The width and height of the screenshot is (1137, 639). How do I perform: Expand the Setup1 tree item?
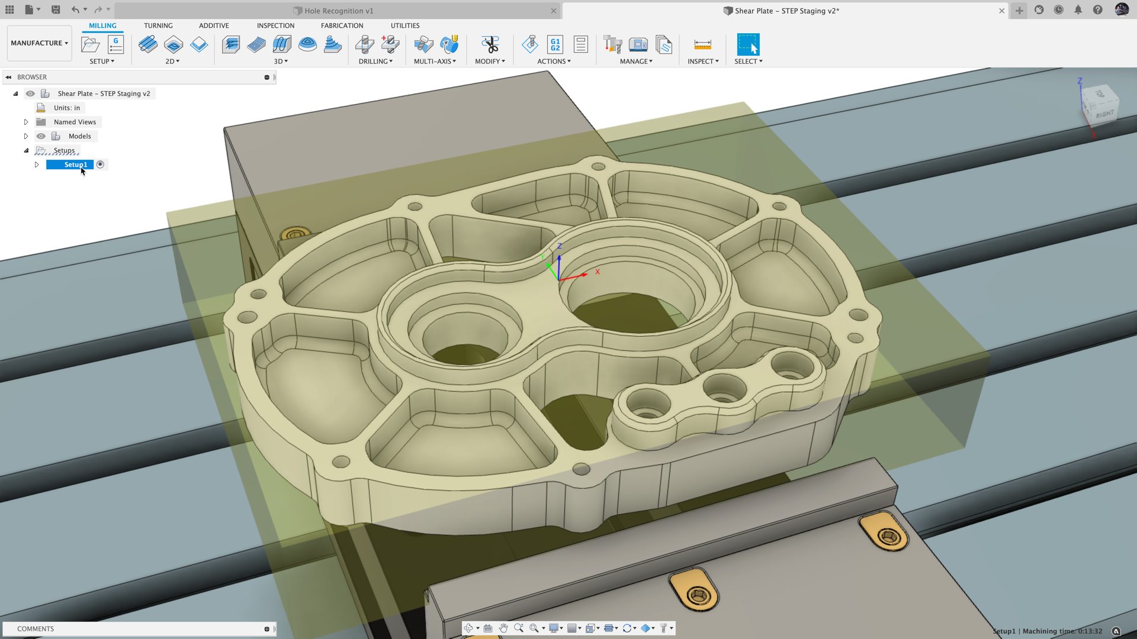coord(36,164)
